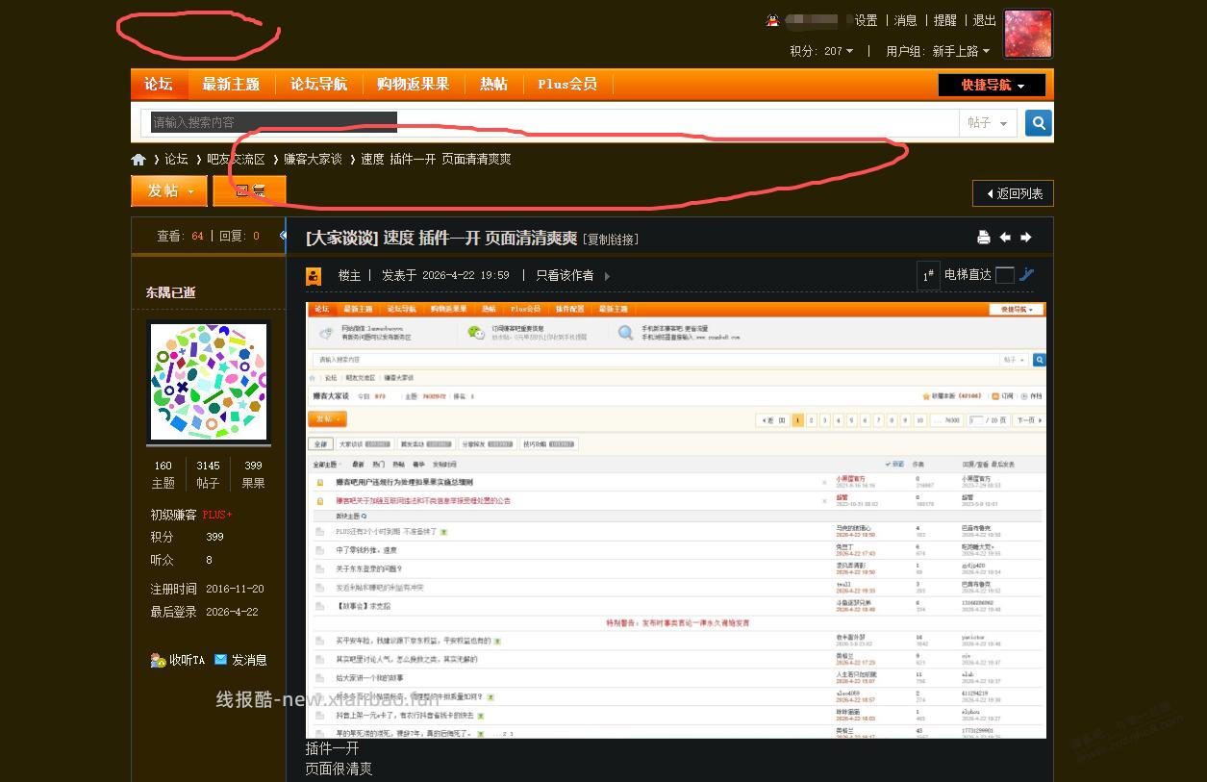Click the orange badge icon beside 楼主

point(314,275)
